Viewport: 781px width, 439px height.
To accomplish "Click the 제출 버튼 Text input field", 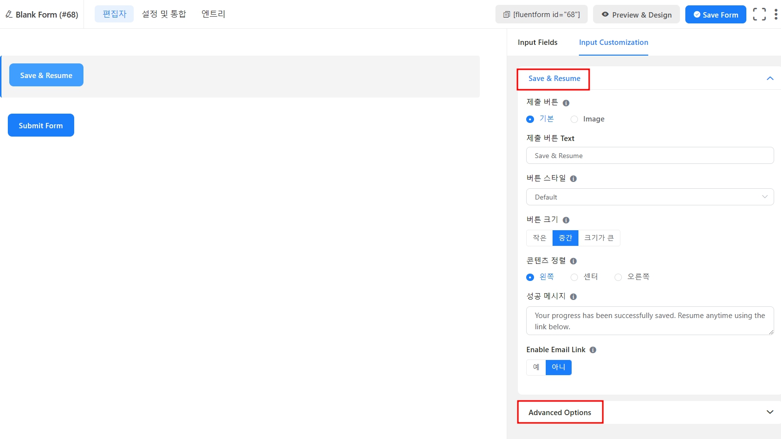I will (650, 156).
